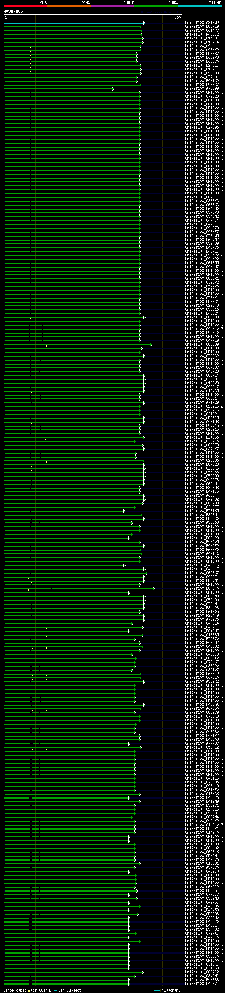Select label UniRef100_P20449
Viewport: 225px width, 993px height.
coord(202,616)
